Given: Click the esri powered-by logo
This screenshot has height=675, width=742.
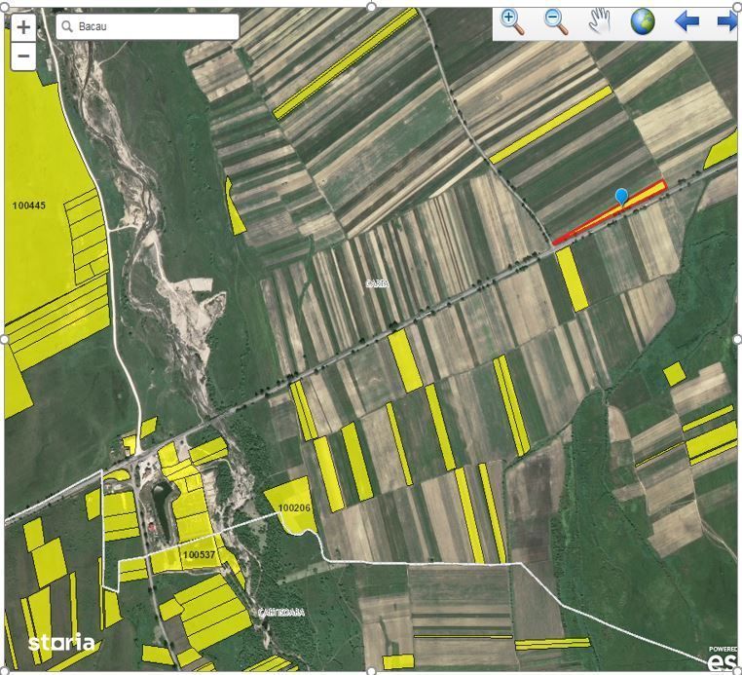Looking at the screenshot, I should (722, 659).
